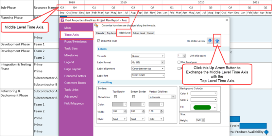The height and width of the screenshot is (136, 272).
Task: Open the Main settings page
Action: [67, 28]
